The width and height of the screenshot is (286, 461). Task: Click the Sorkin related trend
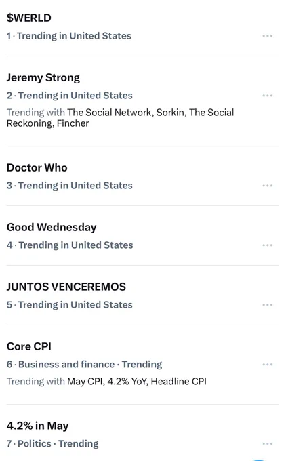coord(171,113)
